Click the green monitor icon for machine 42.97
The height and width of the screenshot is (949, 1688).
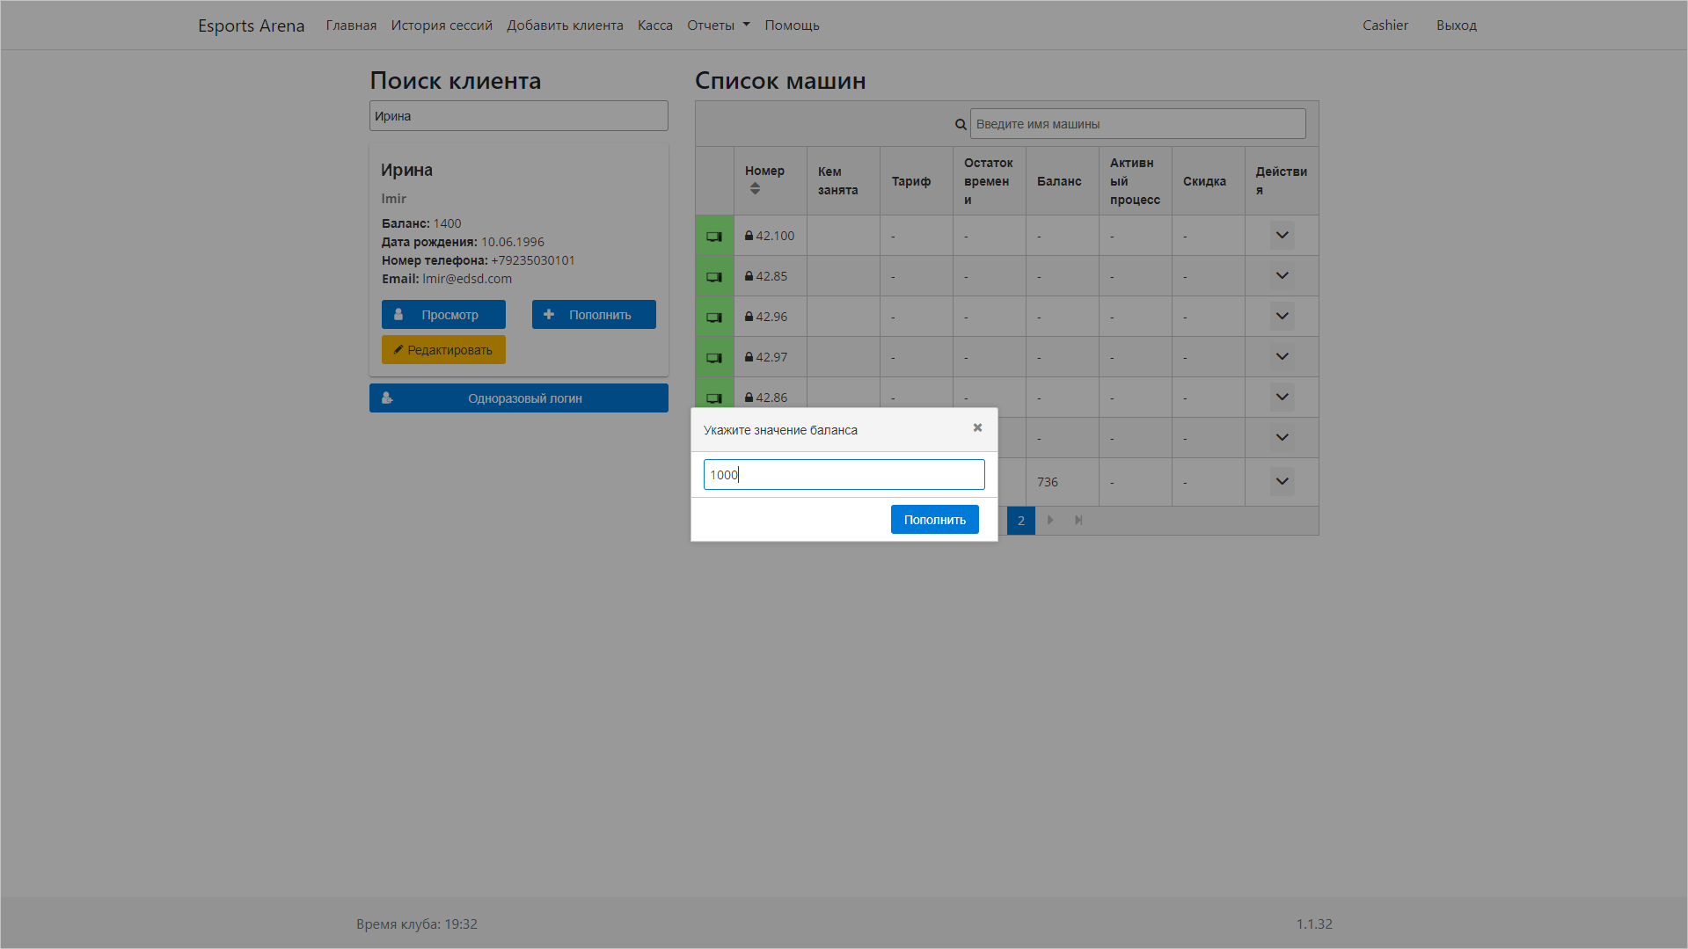pos(714,357)
